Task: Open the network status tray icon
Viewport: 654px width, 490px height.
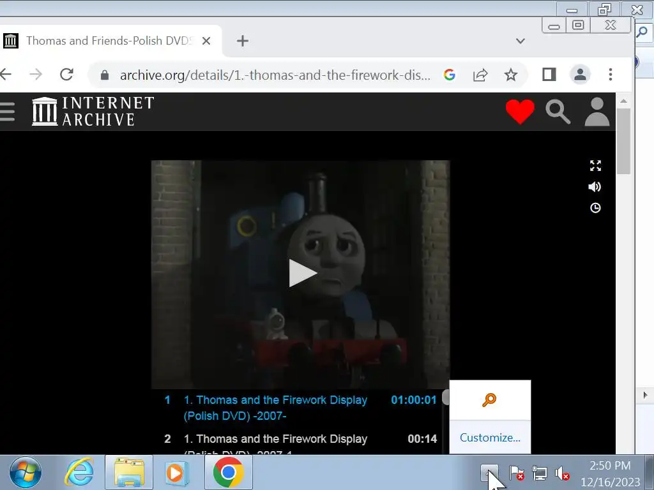Action: (539, 473)
